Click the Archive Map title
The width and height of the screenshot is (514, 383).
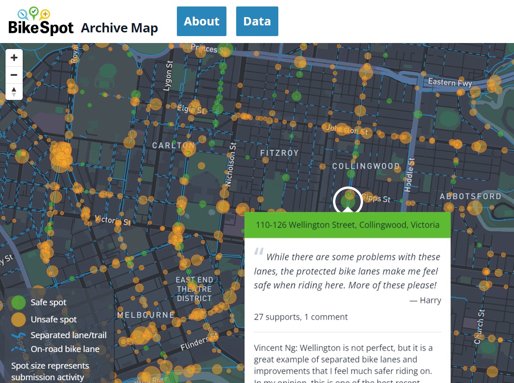[119, 28]
